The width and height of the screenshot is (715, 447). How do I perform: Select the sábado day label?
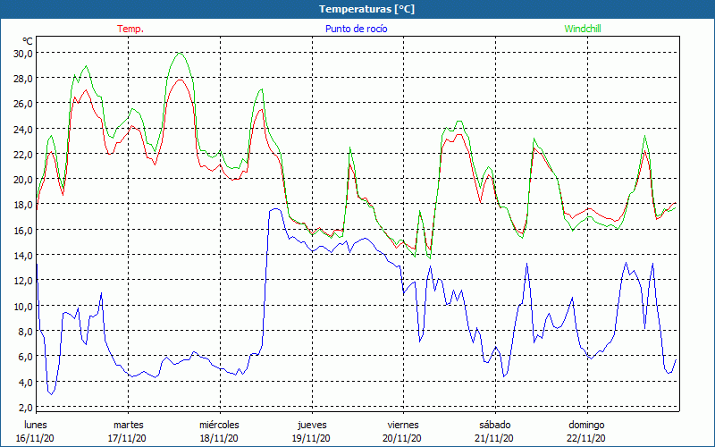495,425
